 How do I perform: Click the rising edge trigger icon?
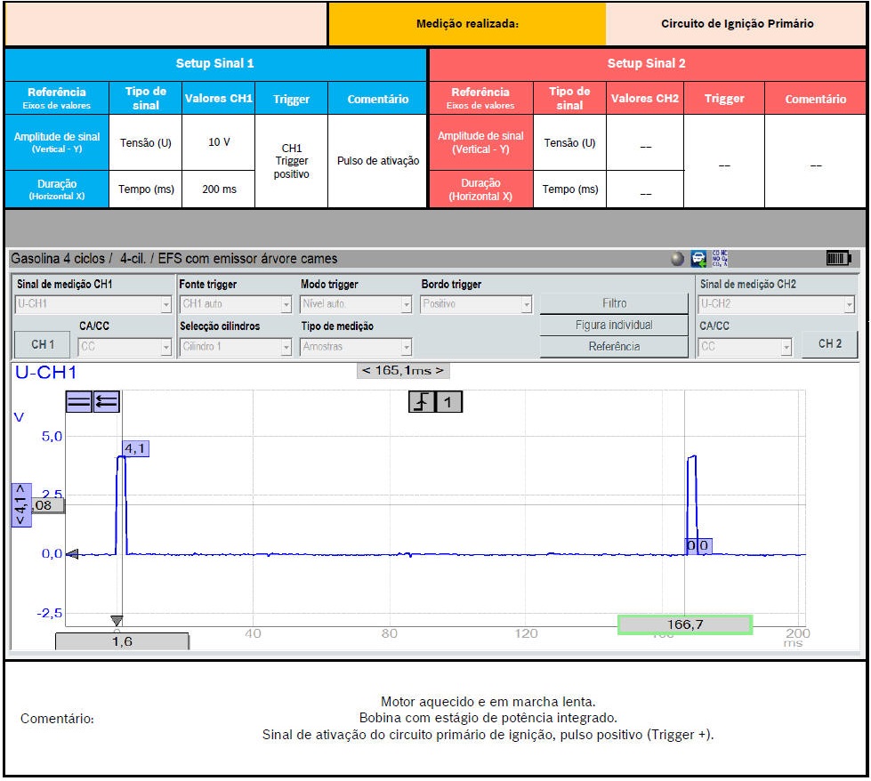pyautogui.click(x=421, y=402)
